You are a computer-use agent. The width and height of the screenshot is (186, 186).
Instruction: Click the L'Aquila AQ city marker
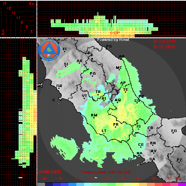click(x=118, y=100)
